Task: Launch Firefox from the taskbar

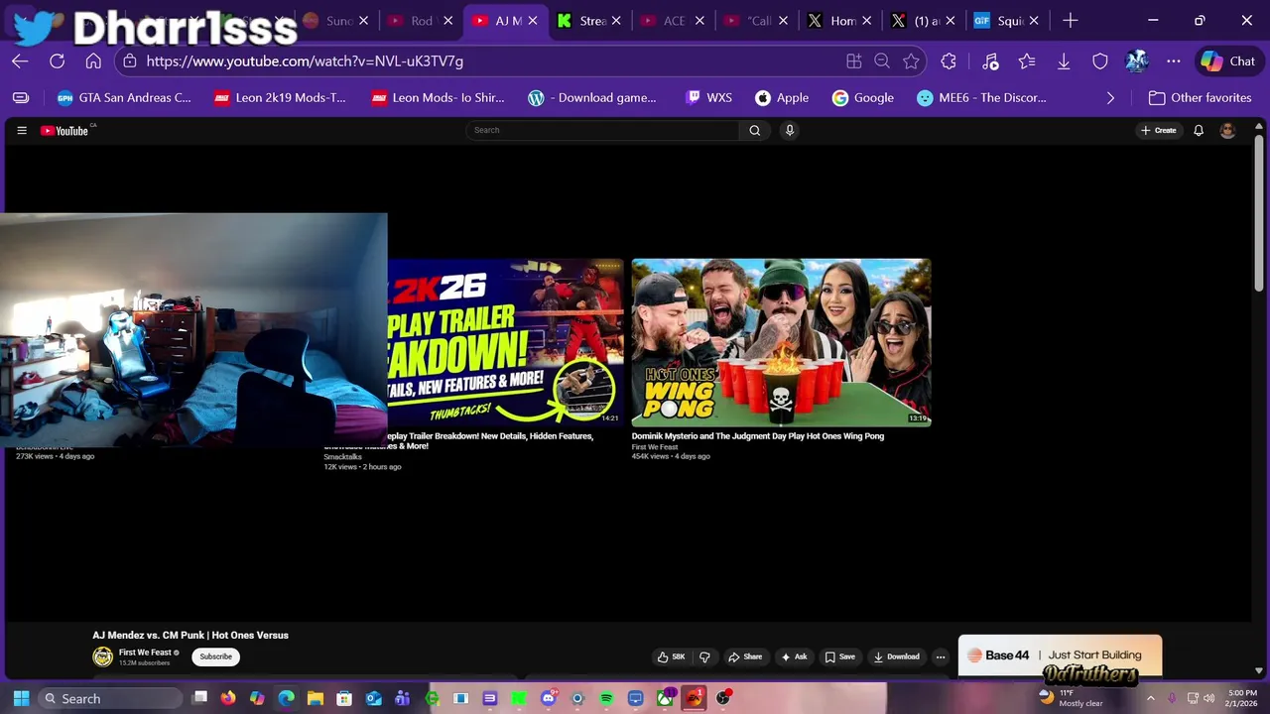Action: point(228,698)
